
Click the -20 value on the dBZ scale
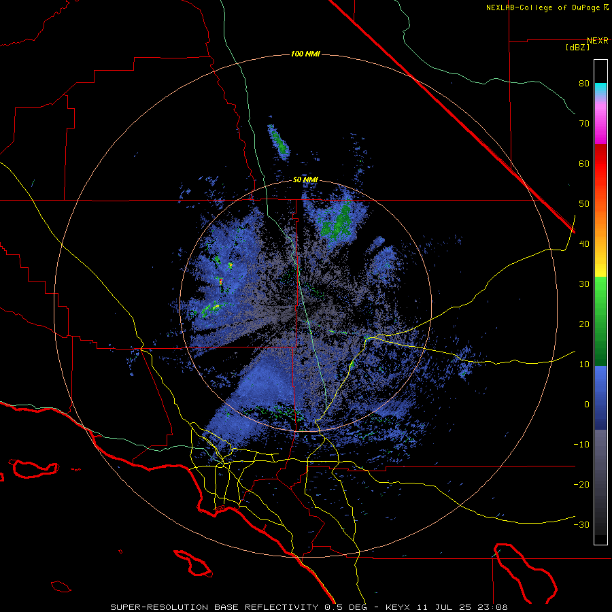(581, 485)
